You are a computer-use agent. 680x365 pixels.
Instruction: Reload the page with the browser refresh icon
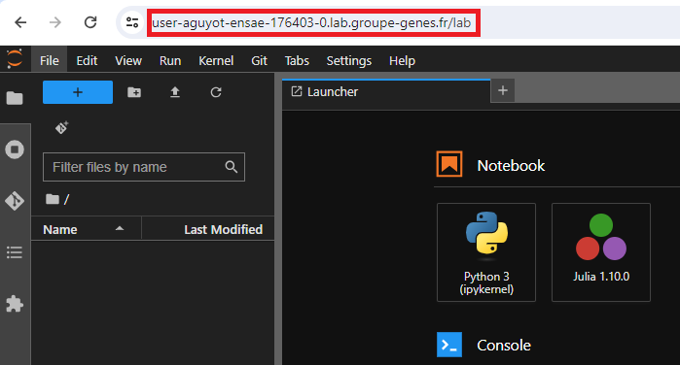pyautogui.click(x=90, y=22)
